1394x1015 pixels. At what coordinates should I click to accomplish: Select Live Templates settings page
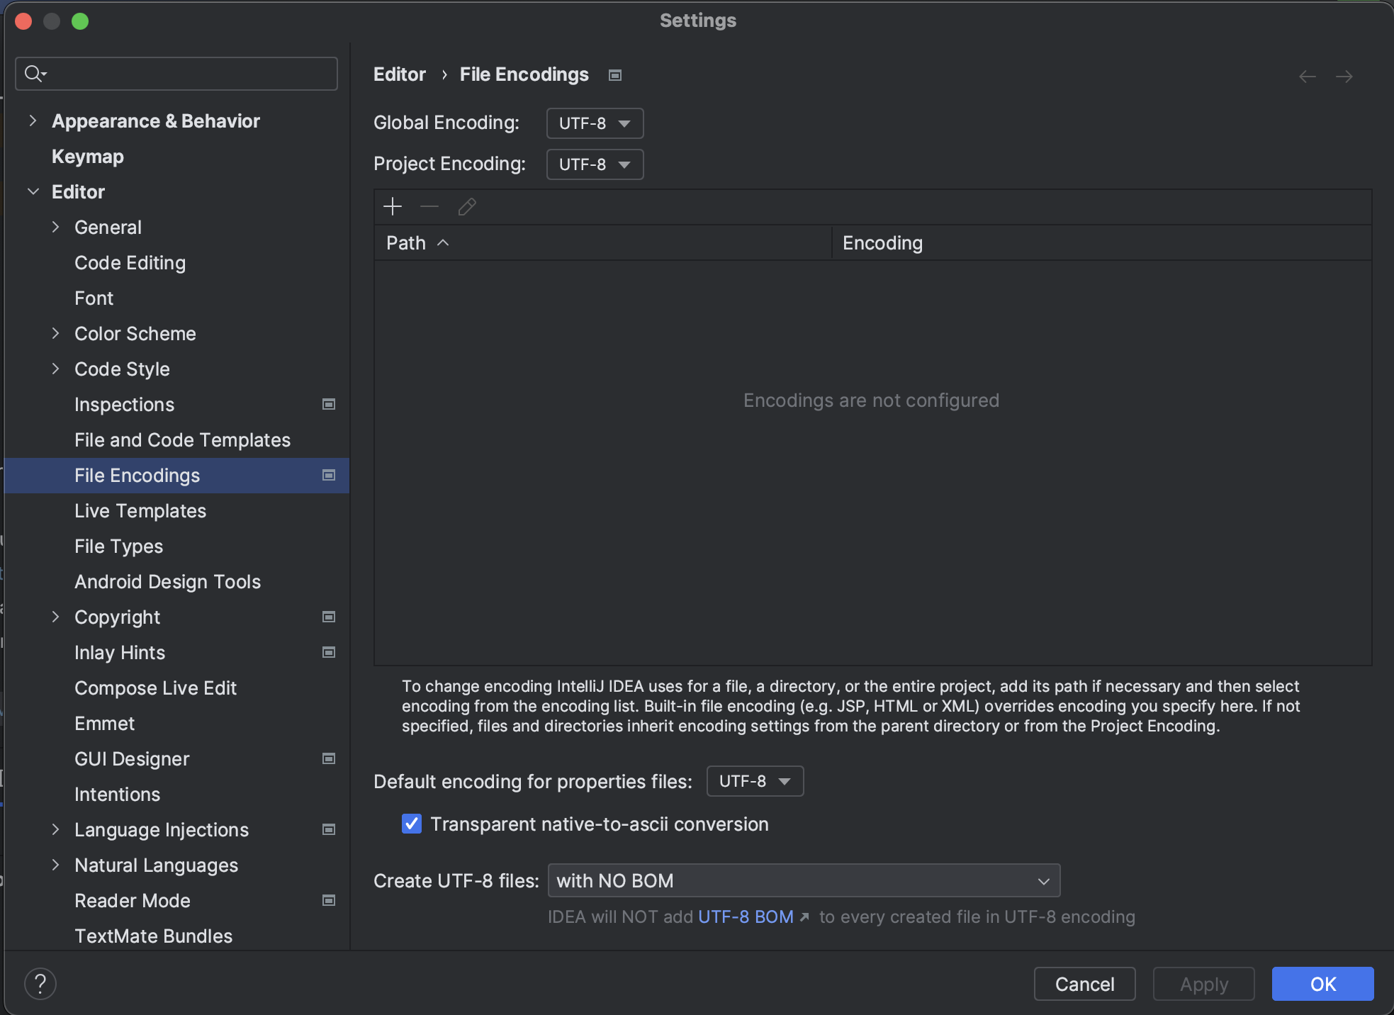(140, 511)
